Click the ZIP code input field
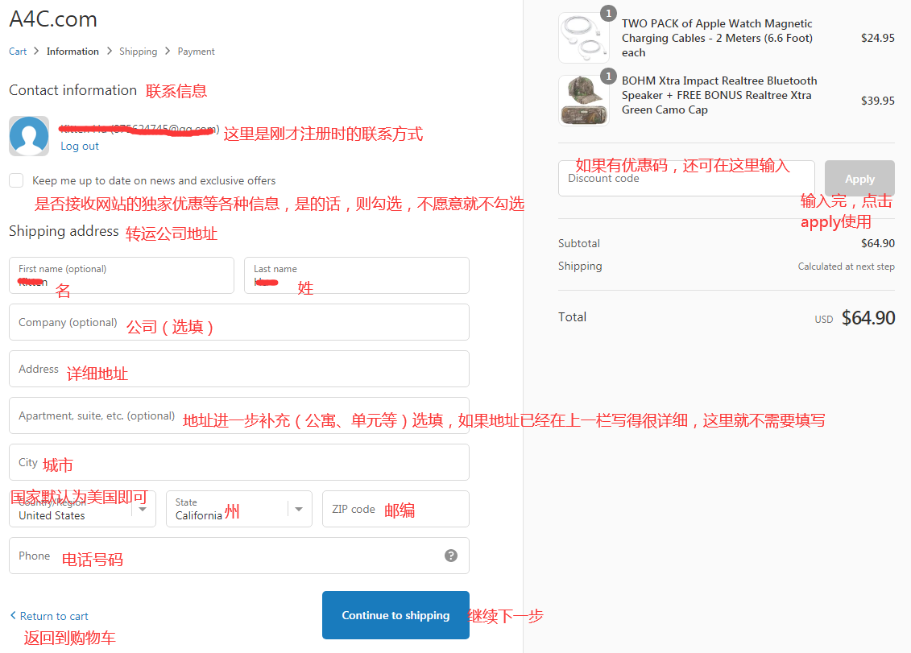Screen dimensions: 911x653 [395, 508]
